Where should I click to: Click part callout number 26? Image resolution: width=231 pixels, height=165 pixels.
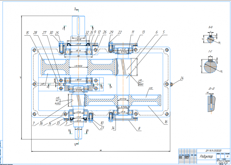tap(105, 32)
